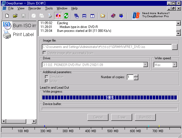Click the folder explorer toolbar icon
This screenshot has width=182, height=138.
click(103, 16)
